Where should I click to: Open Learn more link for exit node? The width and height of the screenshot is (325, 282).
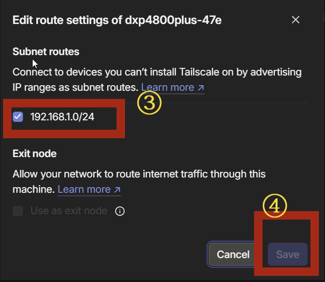[89, 190]
